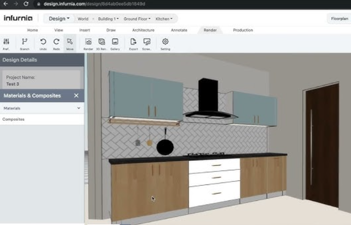Open the render Gallery

click(115, 44)
